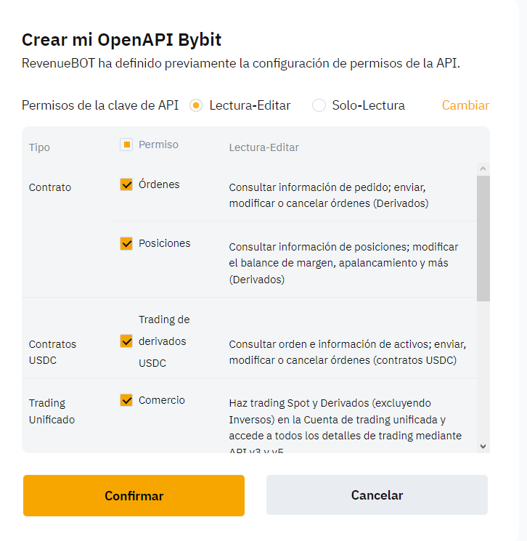Screen dimensions: 527x541
Task: Click 'Consultar orden e información de activos' description
Action: click(348, 352)
